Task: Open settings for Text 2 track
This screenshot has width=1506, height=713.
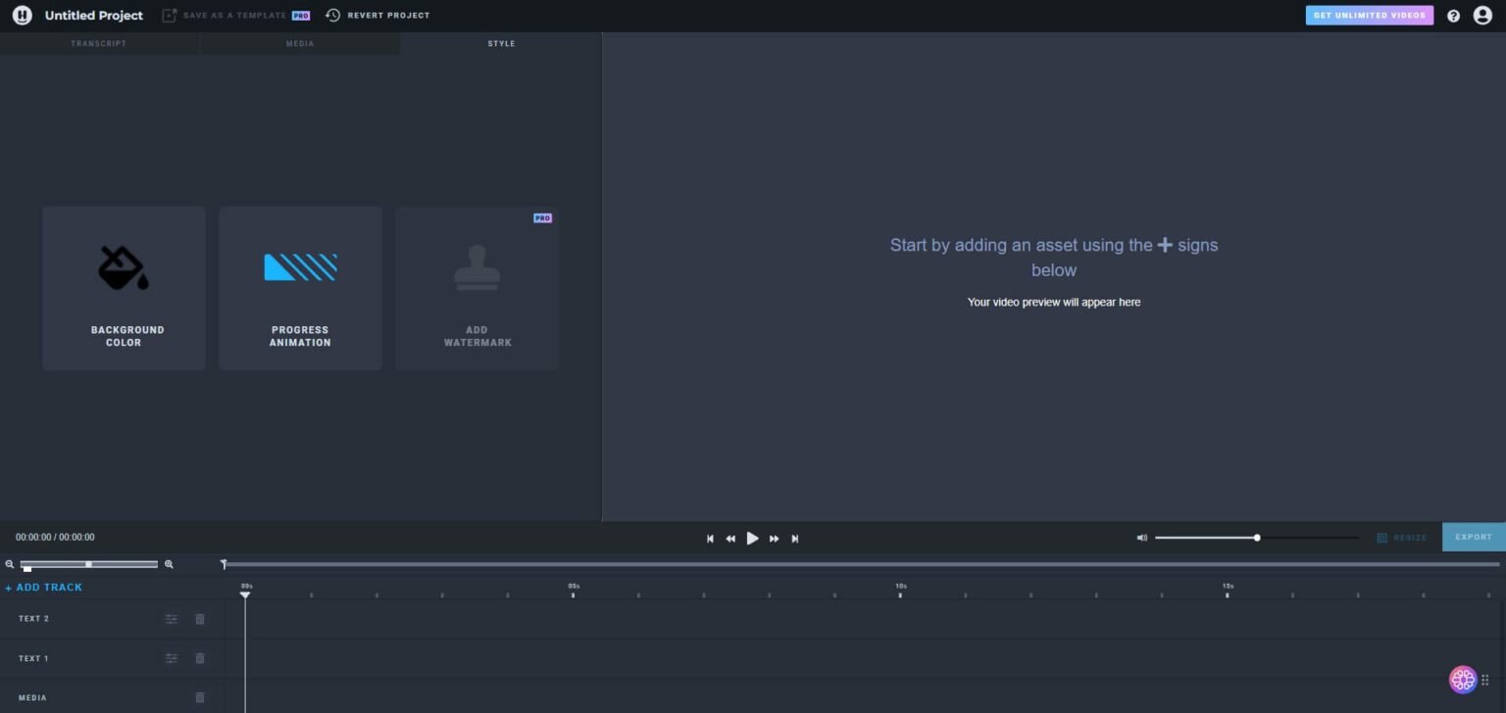Action: (x=172, y=619)
